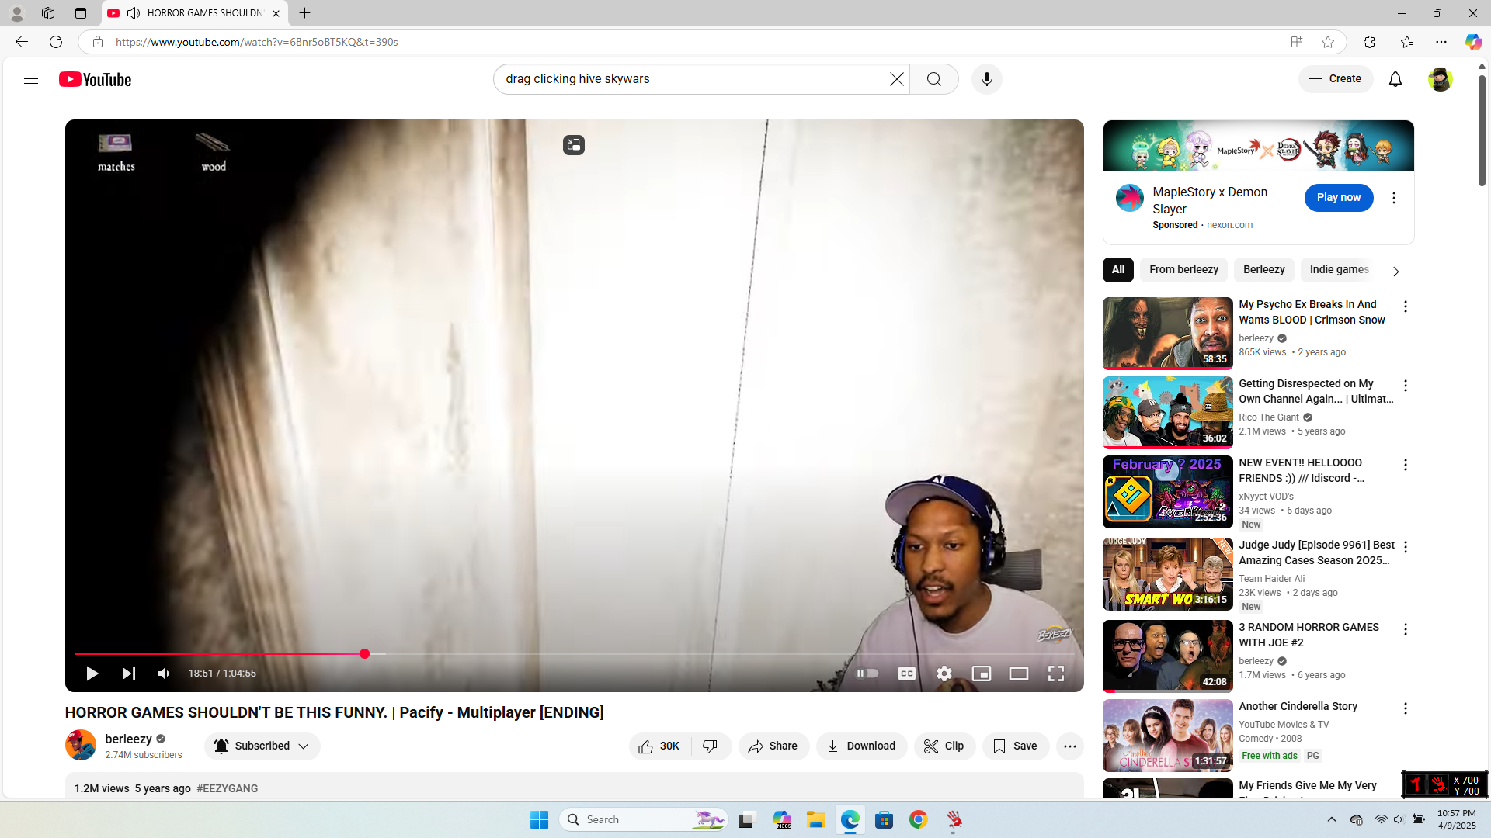Select the Indie games chip
The image size is (1491, 838).
[x=1339, y=270]
